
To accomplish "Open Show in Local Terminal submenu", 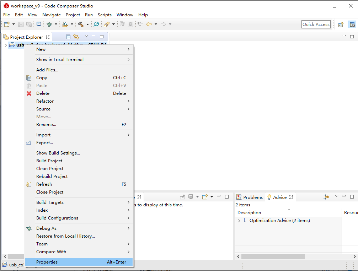I will (x=79, y=60).
